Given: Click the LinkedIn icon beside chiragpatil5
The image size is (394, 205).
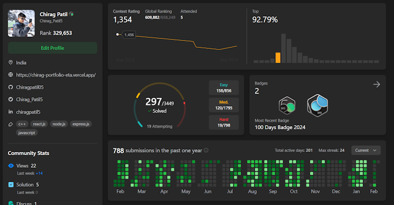Looking at the screenshot, I should 11,111.
